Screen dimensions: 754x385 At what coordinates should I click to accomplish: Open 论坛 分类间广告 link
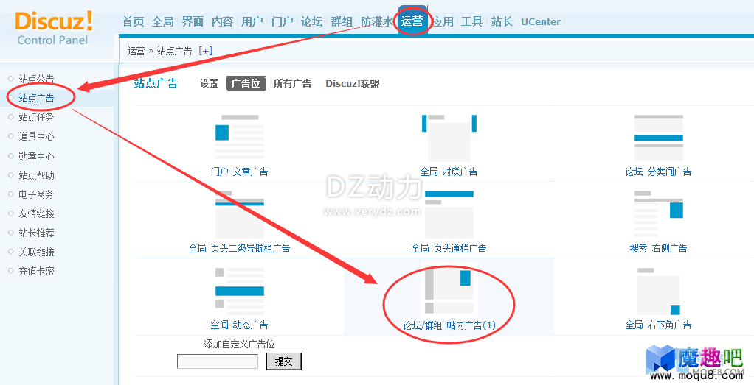[x=658, y=172]
